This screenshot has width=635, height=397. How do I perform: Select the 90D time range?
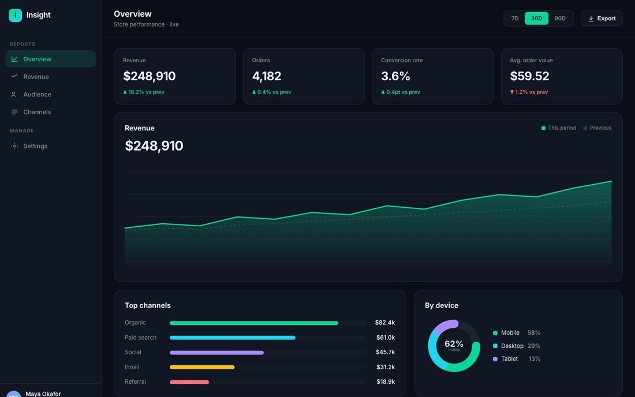560,18
